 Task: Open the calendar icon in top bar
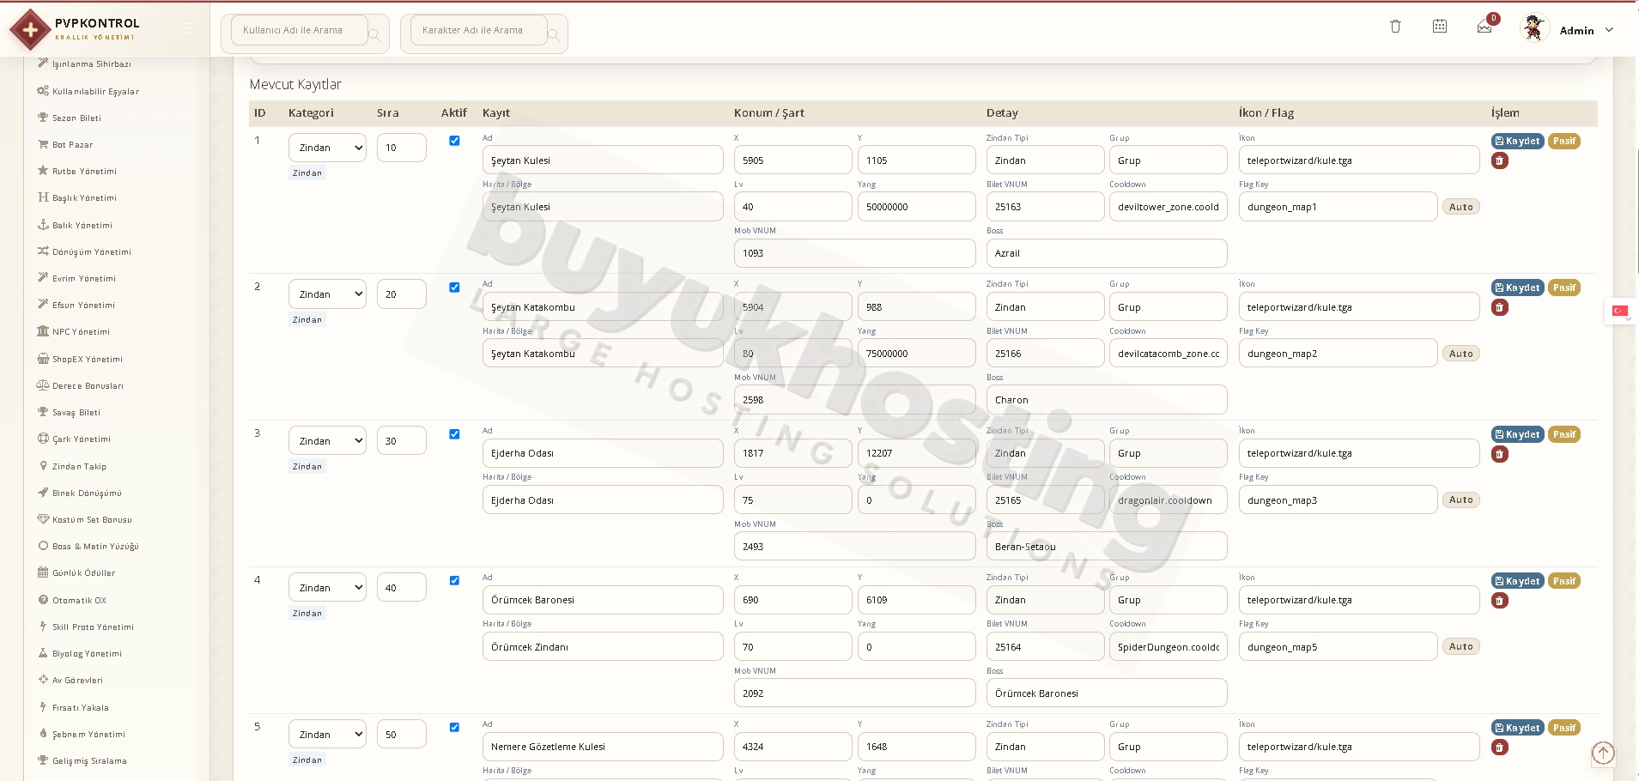point(1440,27)
